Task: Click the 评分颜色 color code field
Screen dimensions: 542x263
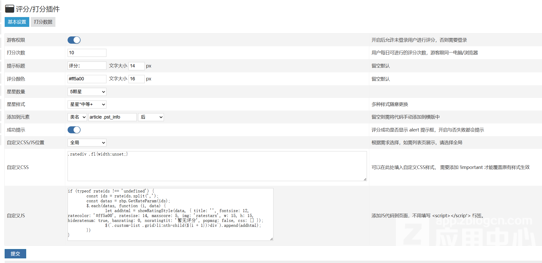Action: click(x=87, y=79)
